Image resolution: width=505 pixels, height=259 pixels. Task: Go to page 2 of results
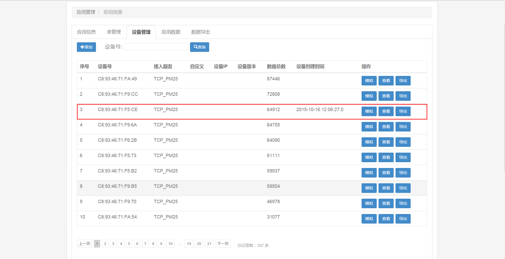(x=105, y=244)
